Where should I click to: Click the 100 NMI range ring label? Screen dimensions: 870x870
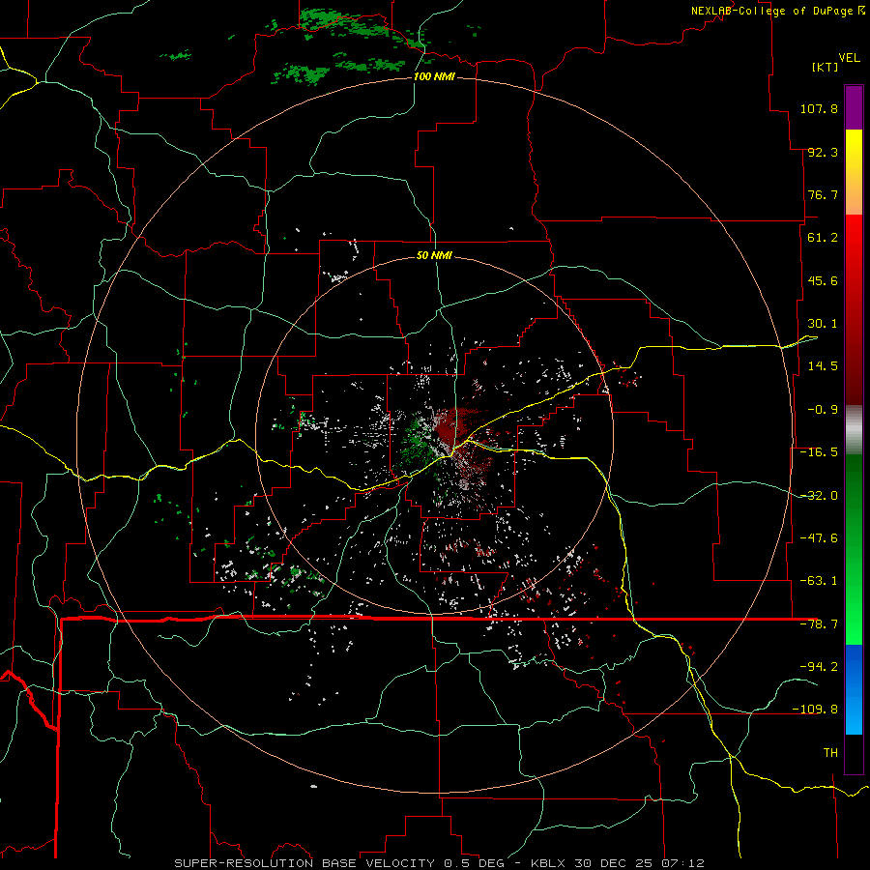[x=434, y=76]
